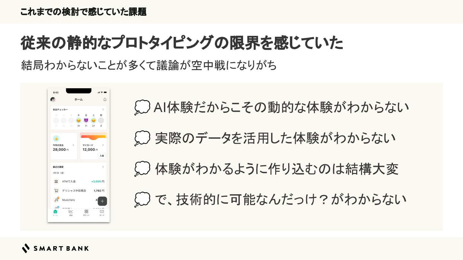This screenshot has height=260, width=463.
Task: Switch to the 支出 chart tab
Action: click(x=71, y=213)
